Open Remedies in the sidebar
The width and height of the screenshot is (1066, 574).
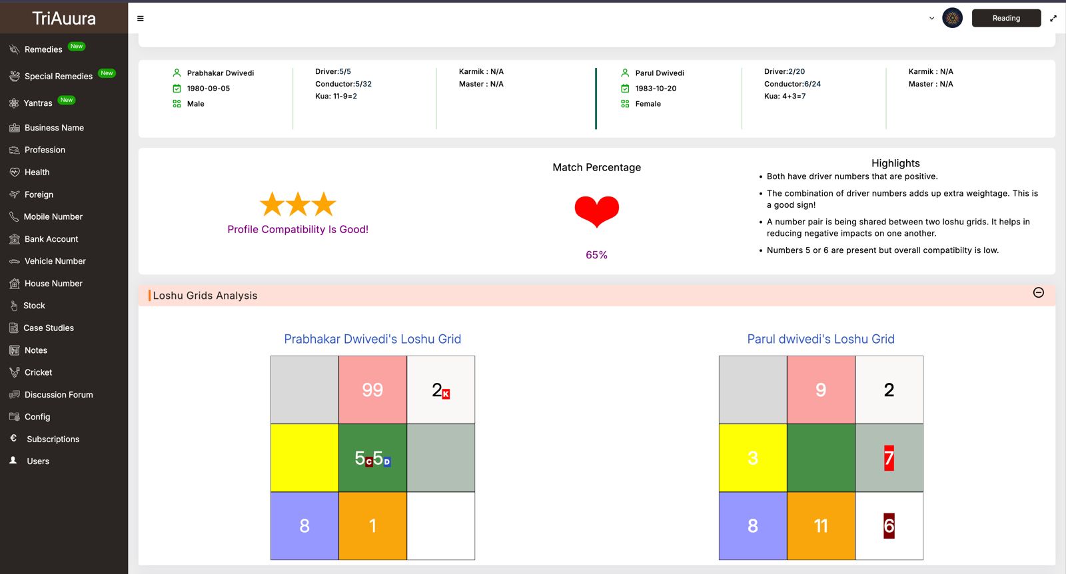pyautogui.click(x=43, y=49)
